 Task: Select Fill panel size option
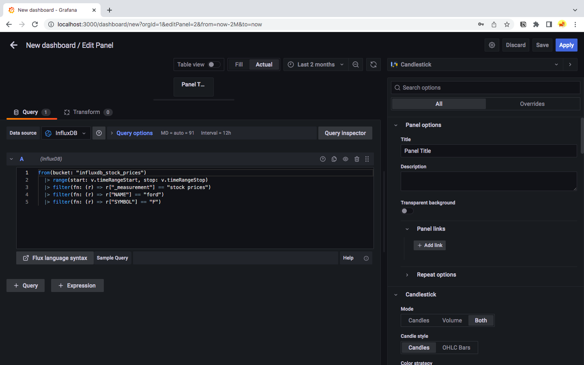(x=239, y=64)
